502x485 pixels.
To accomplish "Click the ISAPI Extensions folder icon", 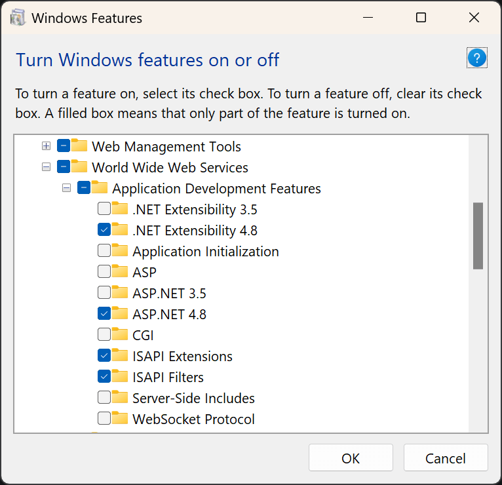I will [120, 355].
